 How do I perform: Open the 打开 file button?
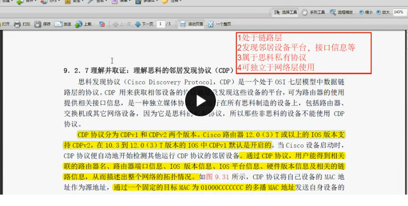pos(5,24)
